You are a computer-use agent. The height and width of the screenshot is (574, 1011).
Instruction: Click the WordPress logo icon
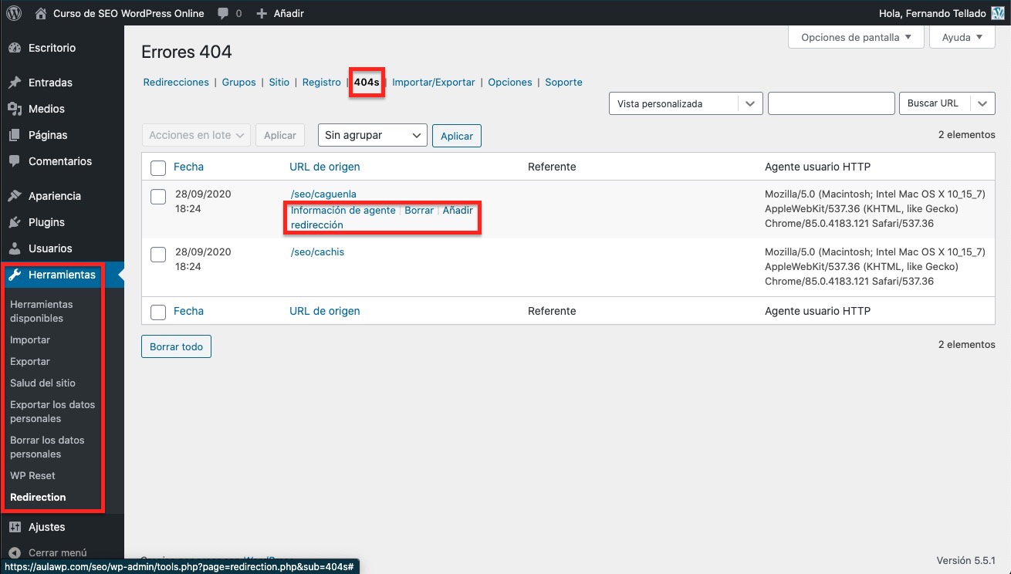14,13
